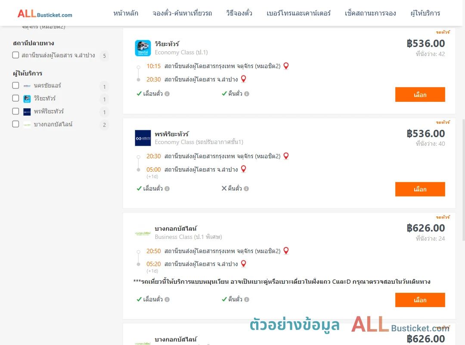Screen dimensions: 465x345
Task: Click the พรพิริยะทัวร์ operator name on trip card
Action: pos(172,134)
